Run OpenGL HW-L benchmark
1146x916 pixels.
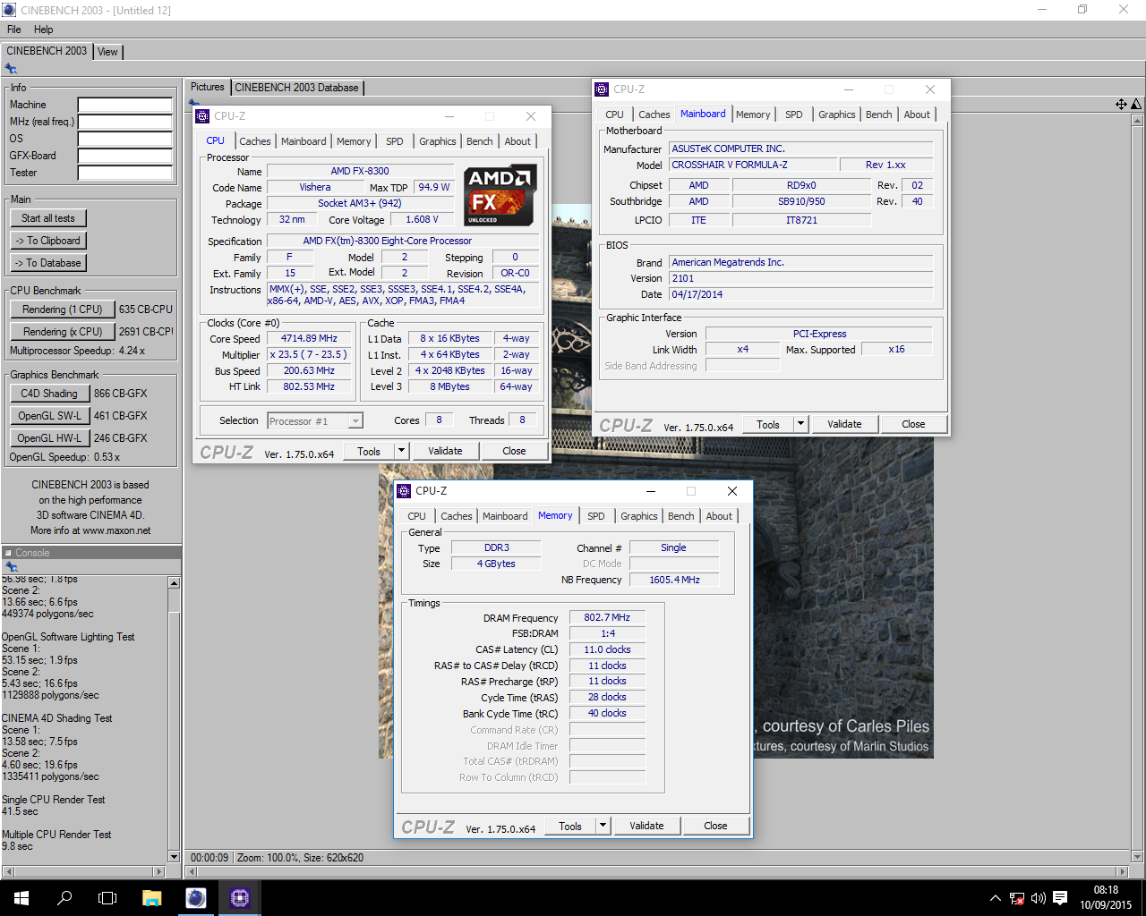(49, 438)
